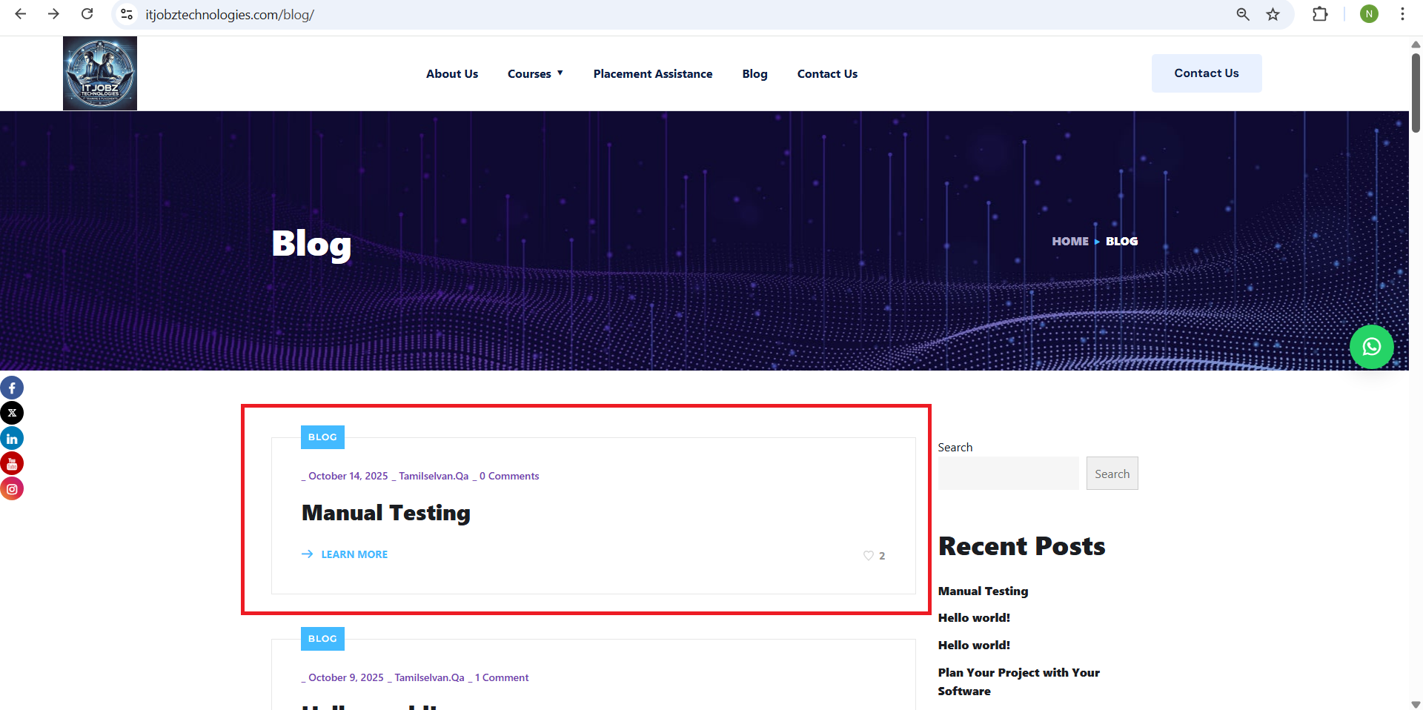Bookmark this page with star icon
This screenshot has height=710, width=1423.
1273,14
